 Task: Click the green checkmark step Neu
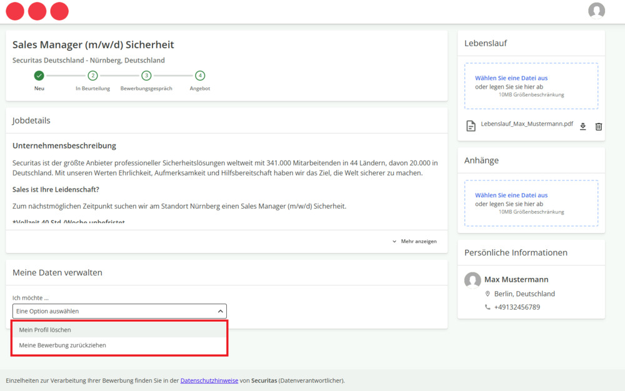pyautogui.click(x=39, y=76)
